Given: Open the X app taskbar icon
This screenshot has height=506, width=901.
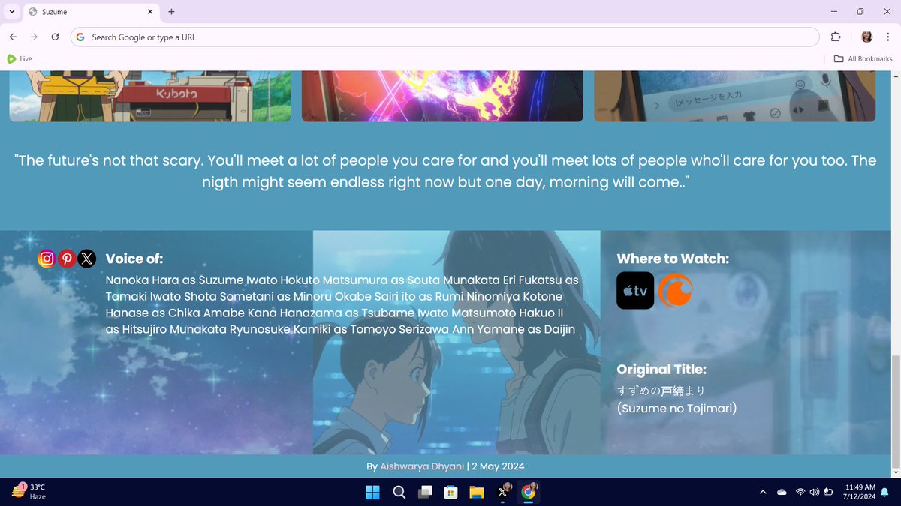Looking at the screenshot, I should point(503,492).
